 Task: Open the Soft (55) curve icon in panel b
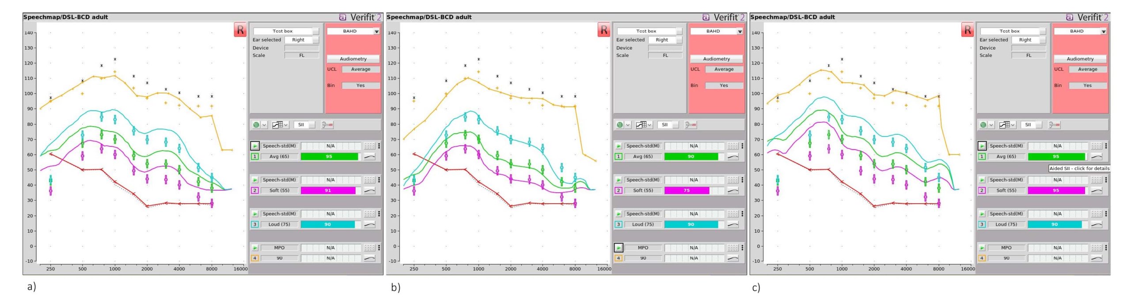(x=733, y=190)
